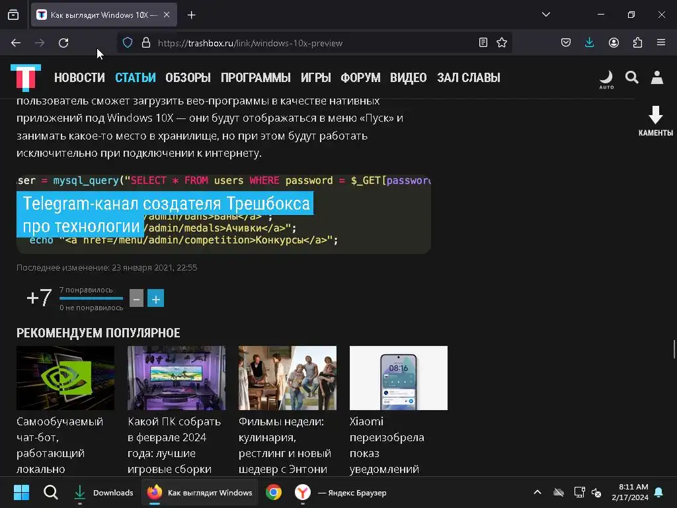The height and width of the screenshot is (508, 677).
Task: Click the OneDrive cloud tray icon
Action: coord(559,492)
